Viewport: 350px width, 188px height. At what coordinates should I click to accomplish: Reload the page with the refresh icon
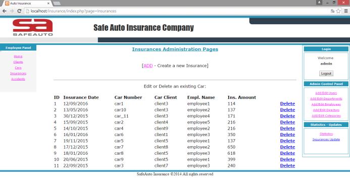(x=19, y=11)
